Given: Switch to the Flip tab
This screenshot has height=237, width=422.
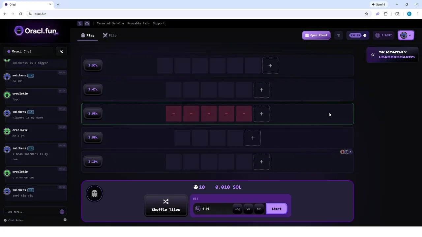Looking at the screenshot, I should (x=110, y=35).
